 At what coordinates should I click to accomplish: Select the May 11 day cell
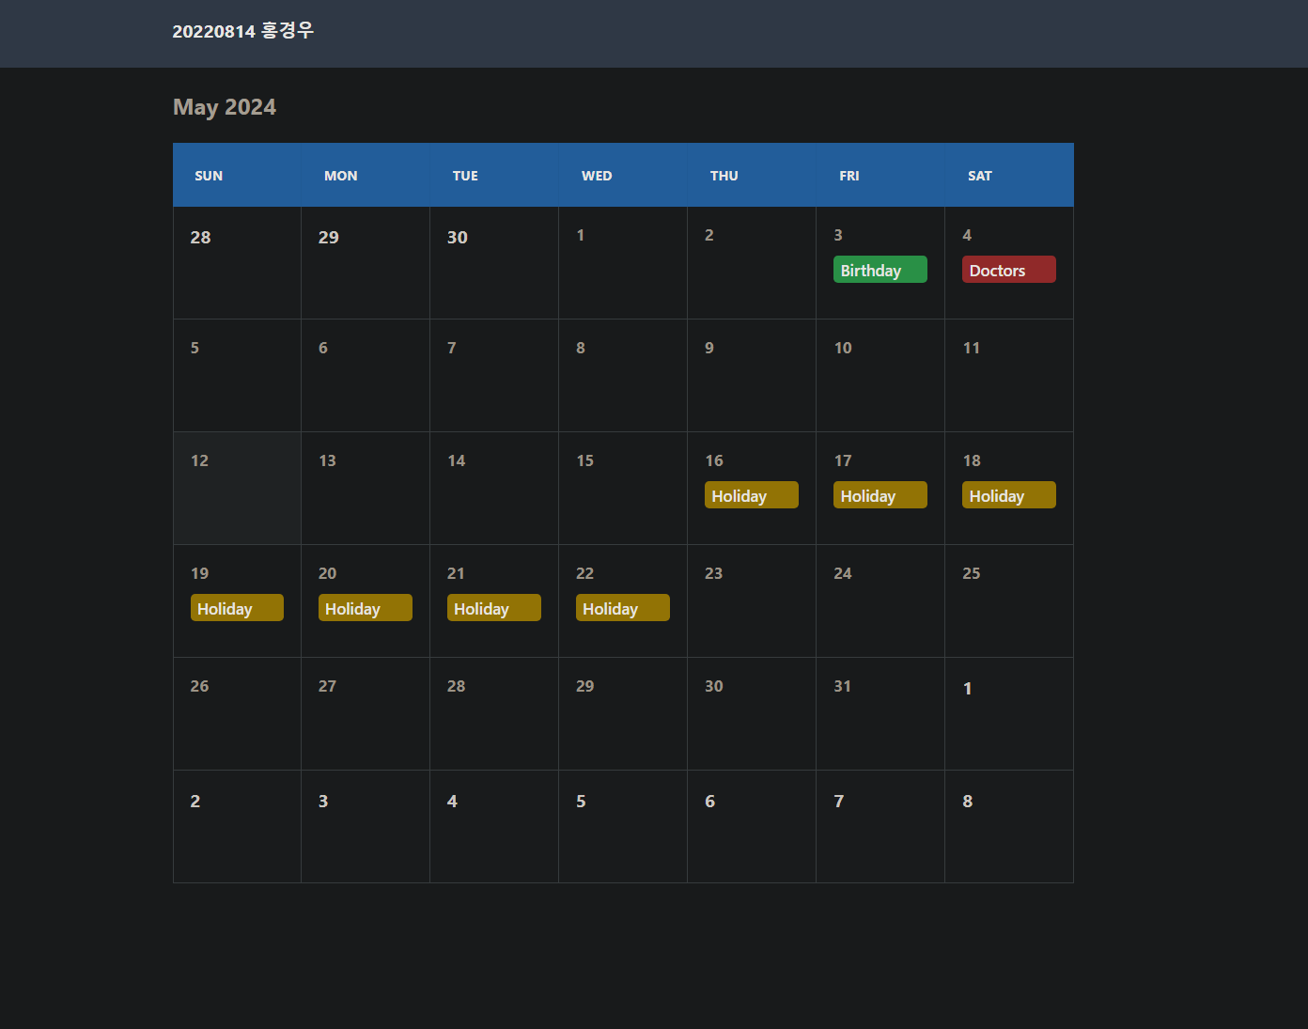click(1009, 376)
